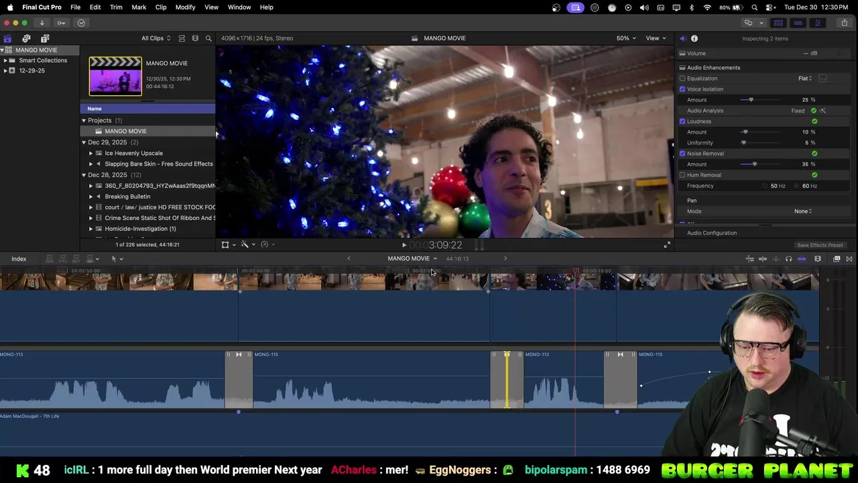Click the browser search magnifier
The image size is (858, 483).
208,38
